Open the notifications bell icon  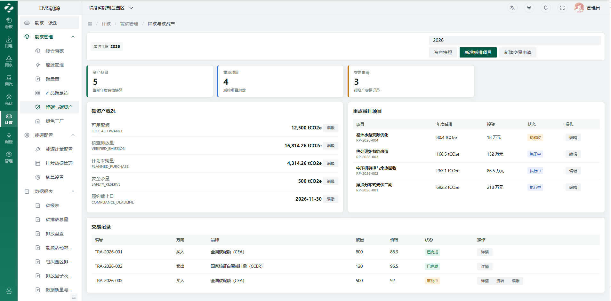point(546,8)
